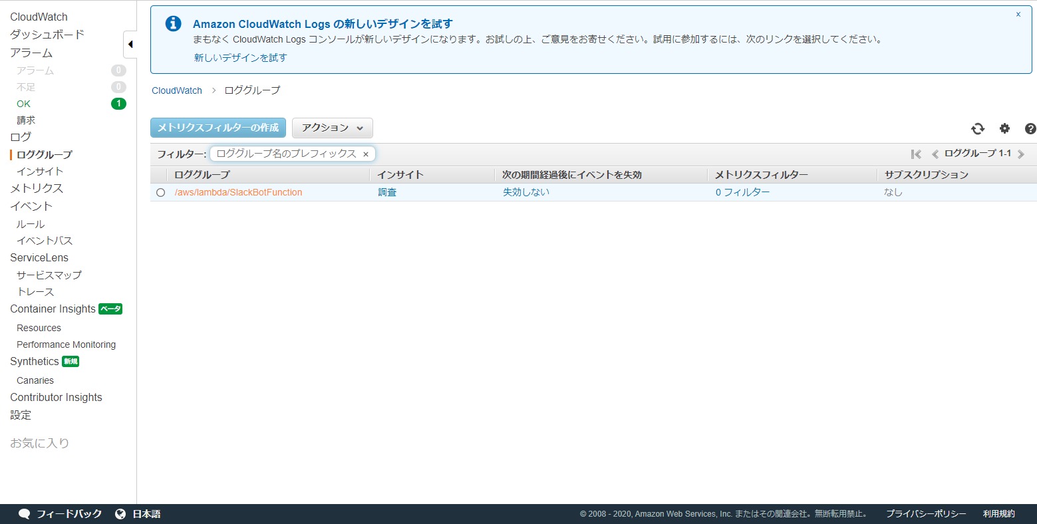Click the 調査 insight link
Screen dimensions: 1037x524
coord(387,192)
